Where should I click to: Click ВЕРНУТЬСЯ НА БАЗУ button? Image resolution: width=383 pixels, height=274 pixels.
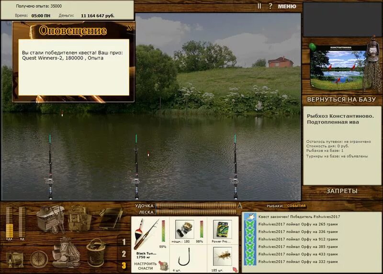(341, 100)
